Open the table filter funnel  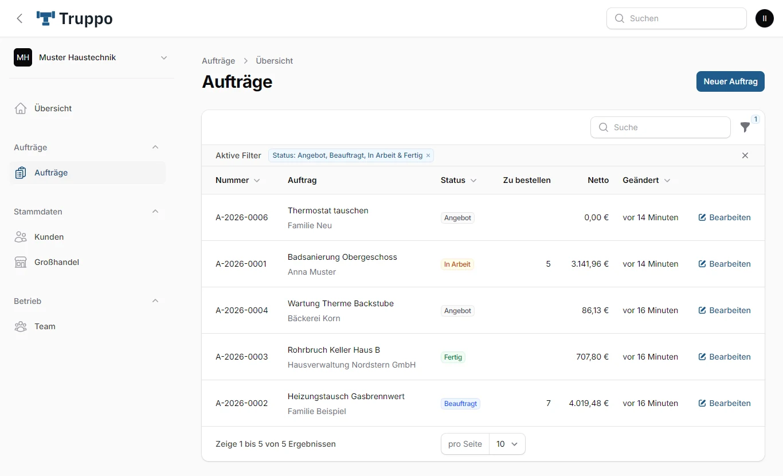pyautogui.click(x=745, y=127)
